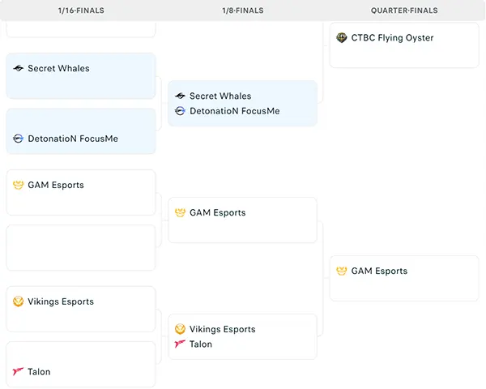Click GAM Esports logo in quarter-finals card
The height and width of the screenshot is (389, 486).
(342, 271)
